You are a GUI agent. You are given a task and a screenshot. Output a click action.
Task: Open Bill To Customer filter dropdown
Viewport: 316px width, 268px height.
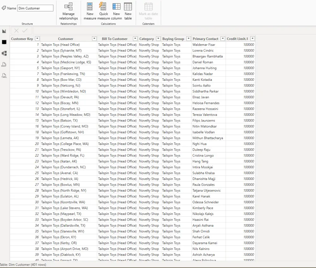135,39
